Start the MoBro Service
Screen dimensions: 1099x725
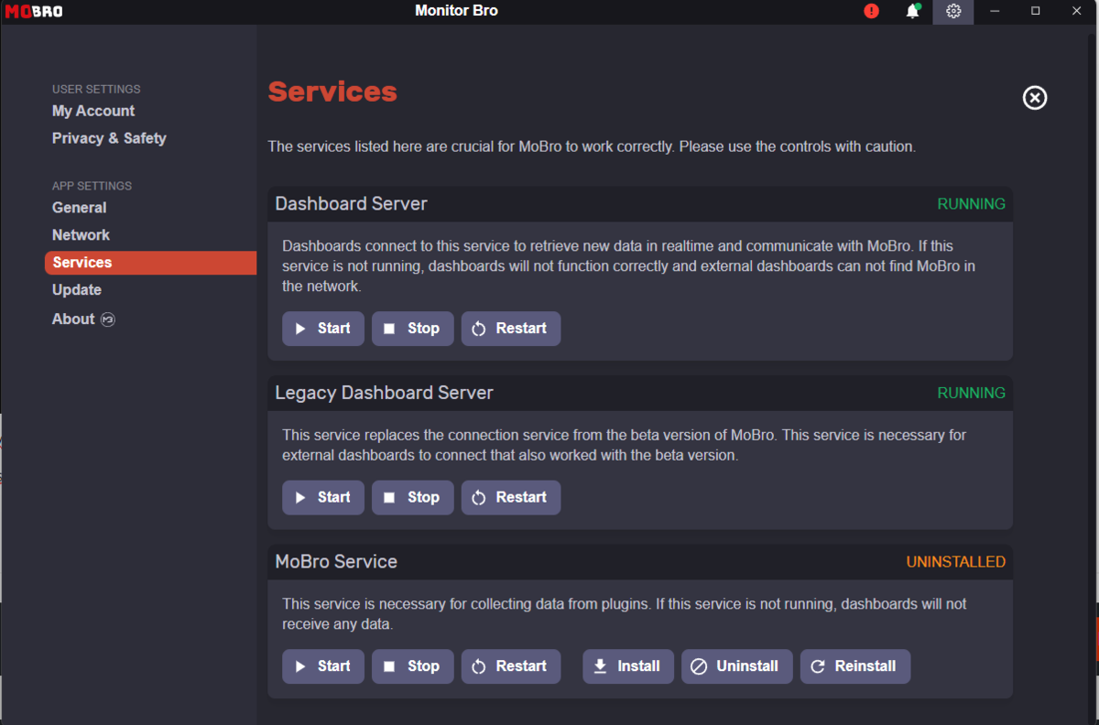323,666
